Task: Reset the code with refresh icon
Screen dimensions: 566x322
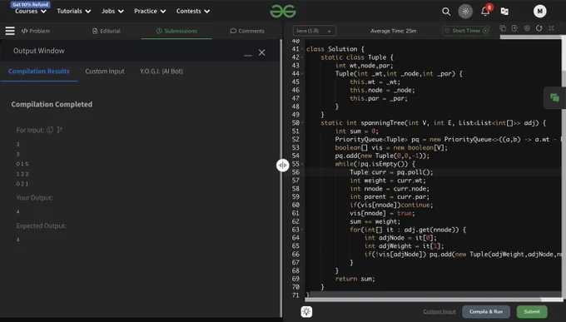Action: [539, 28]
